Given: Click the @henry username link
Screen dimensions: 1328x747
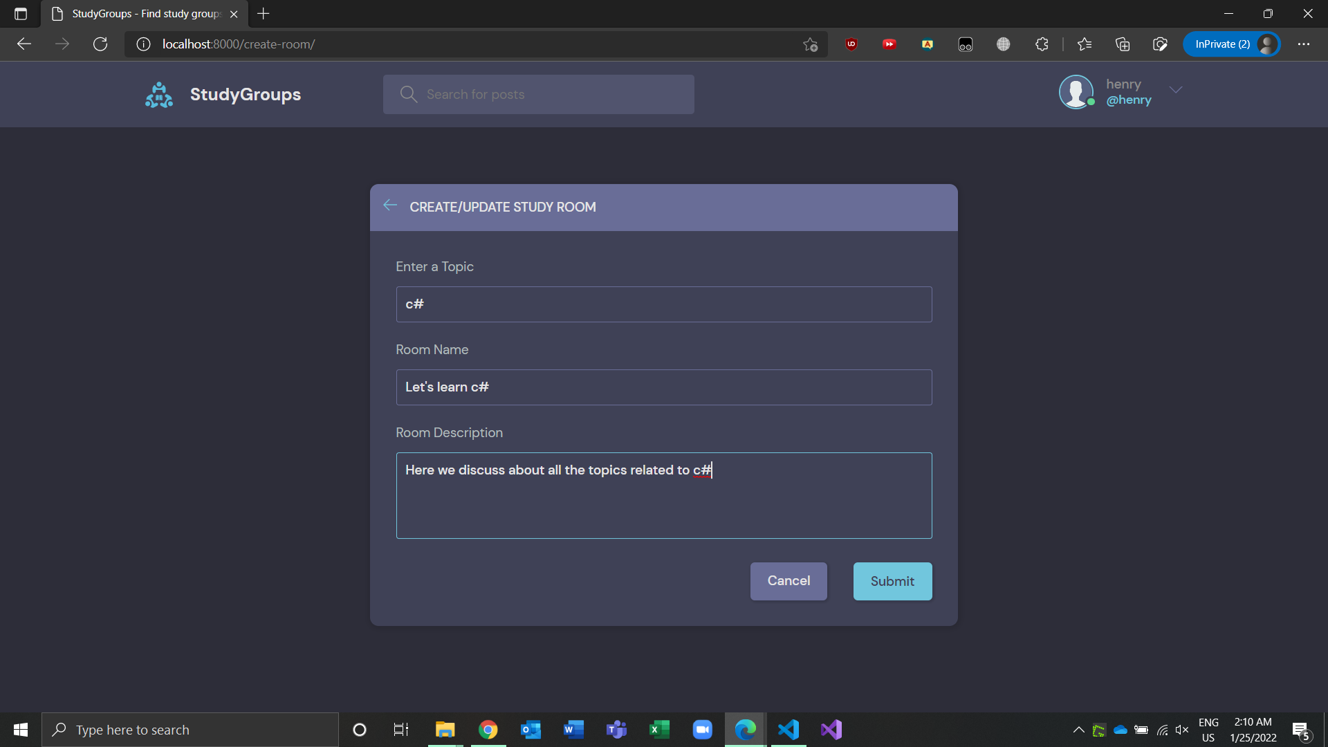Looking at the screenshot, I should click(1129, 100).
